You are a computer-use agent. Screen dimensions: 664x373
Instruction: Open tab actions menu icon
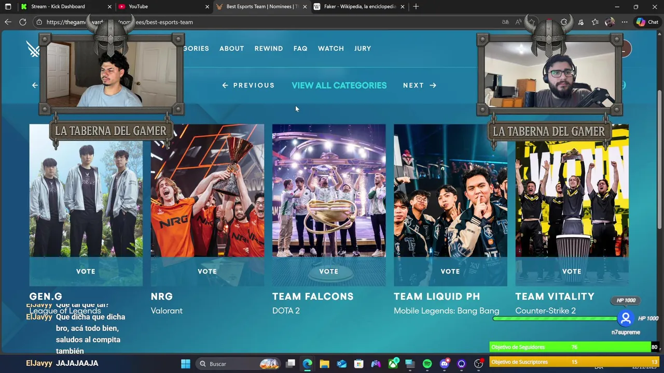(x=8, y=7)
